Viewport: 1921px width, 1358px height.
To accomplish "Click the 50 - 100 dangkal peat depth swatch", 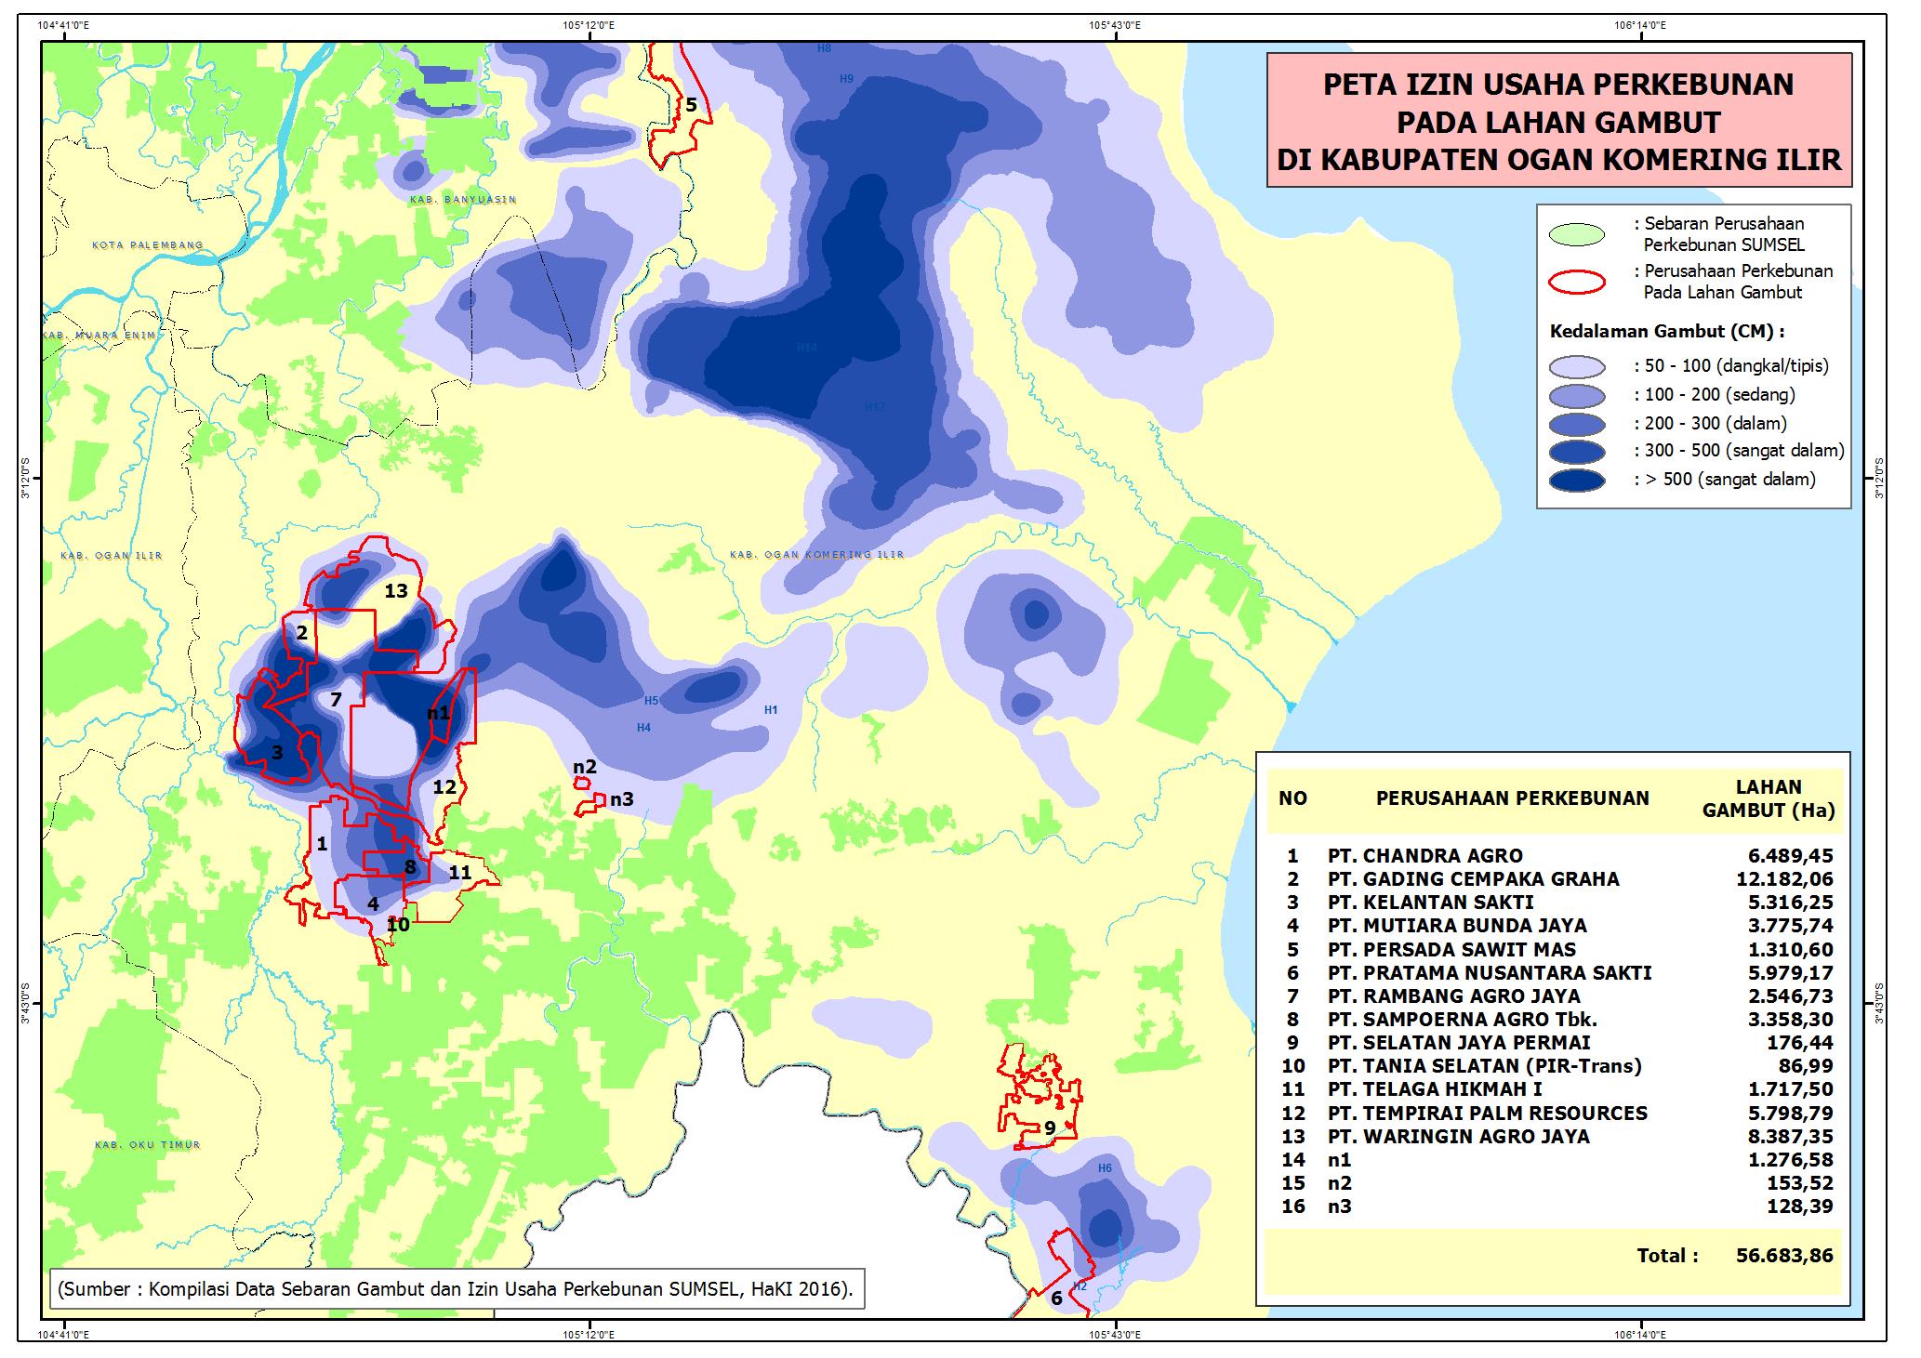I will point(1578,366).
